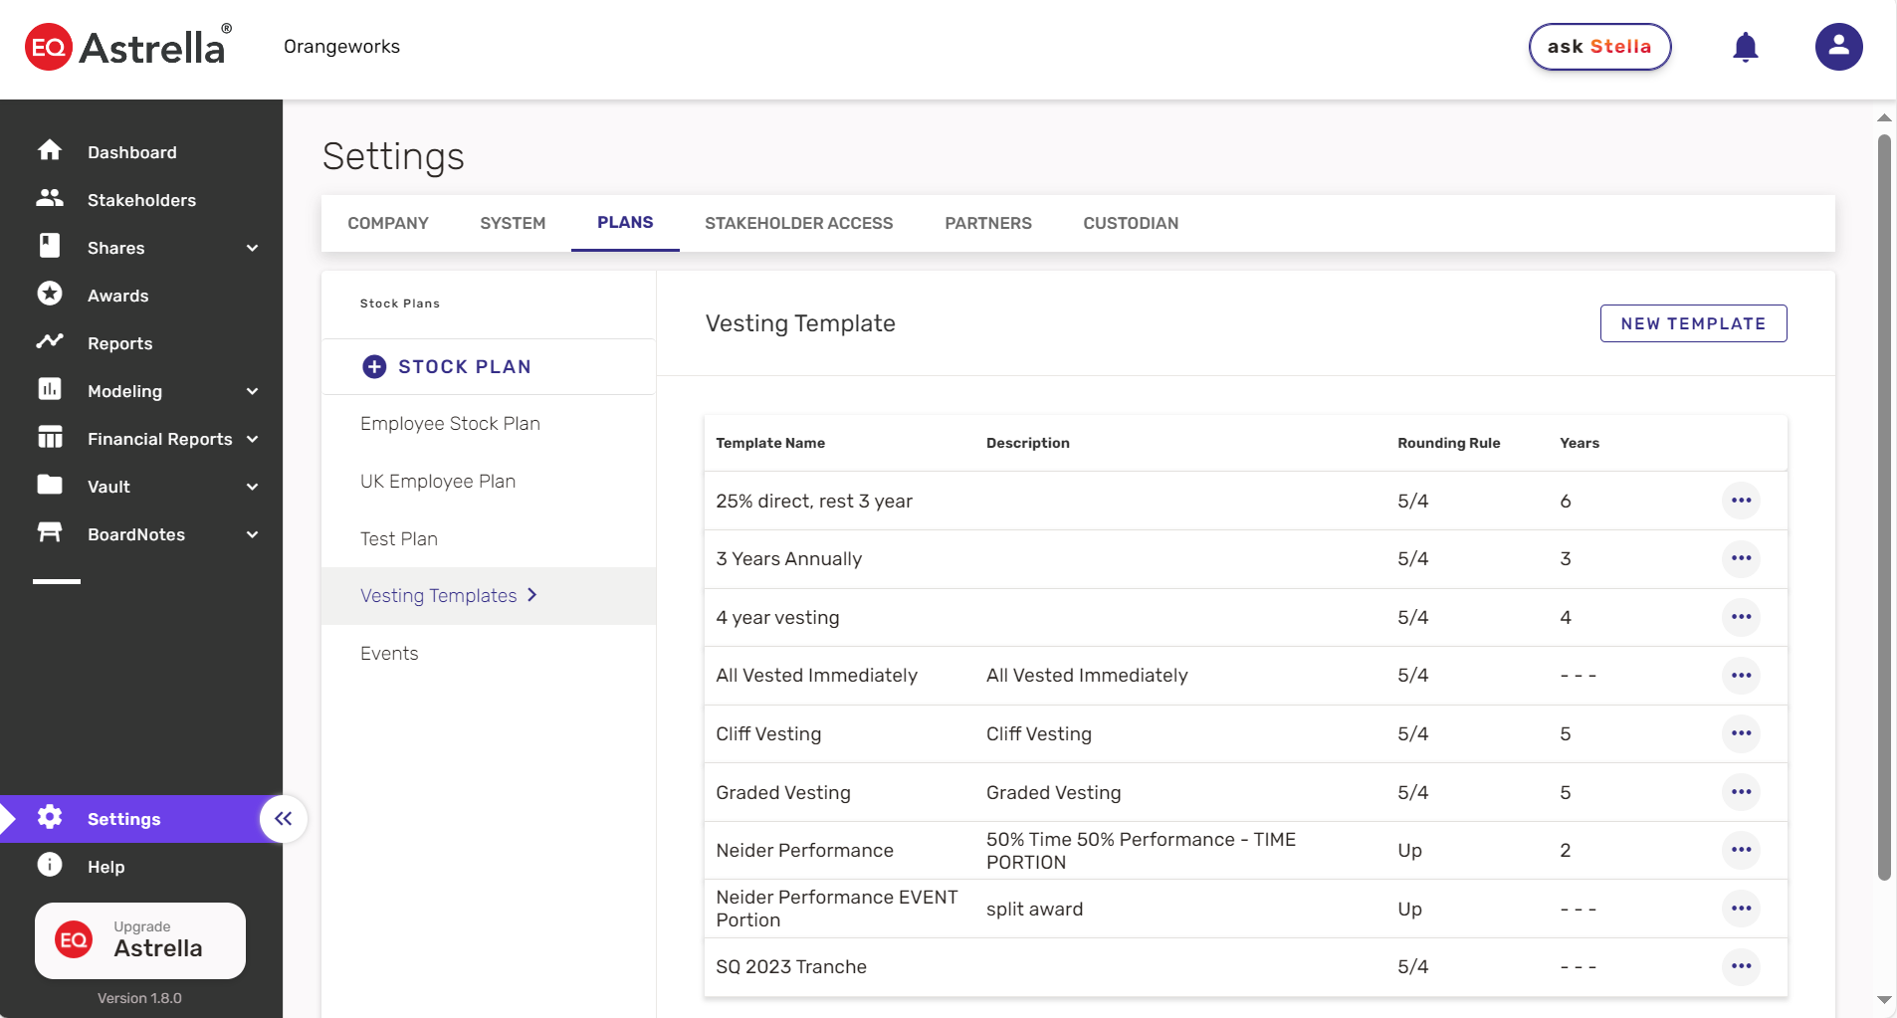Image resolution: width=1897 pixels, height=1018 pixels.
Task: Click the Help label in the sidebar
Action: (x=105, y=867)
